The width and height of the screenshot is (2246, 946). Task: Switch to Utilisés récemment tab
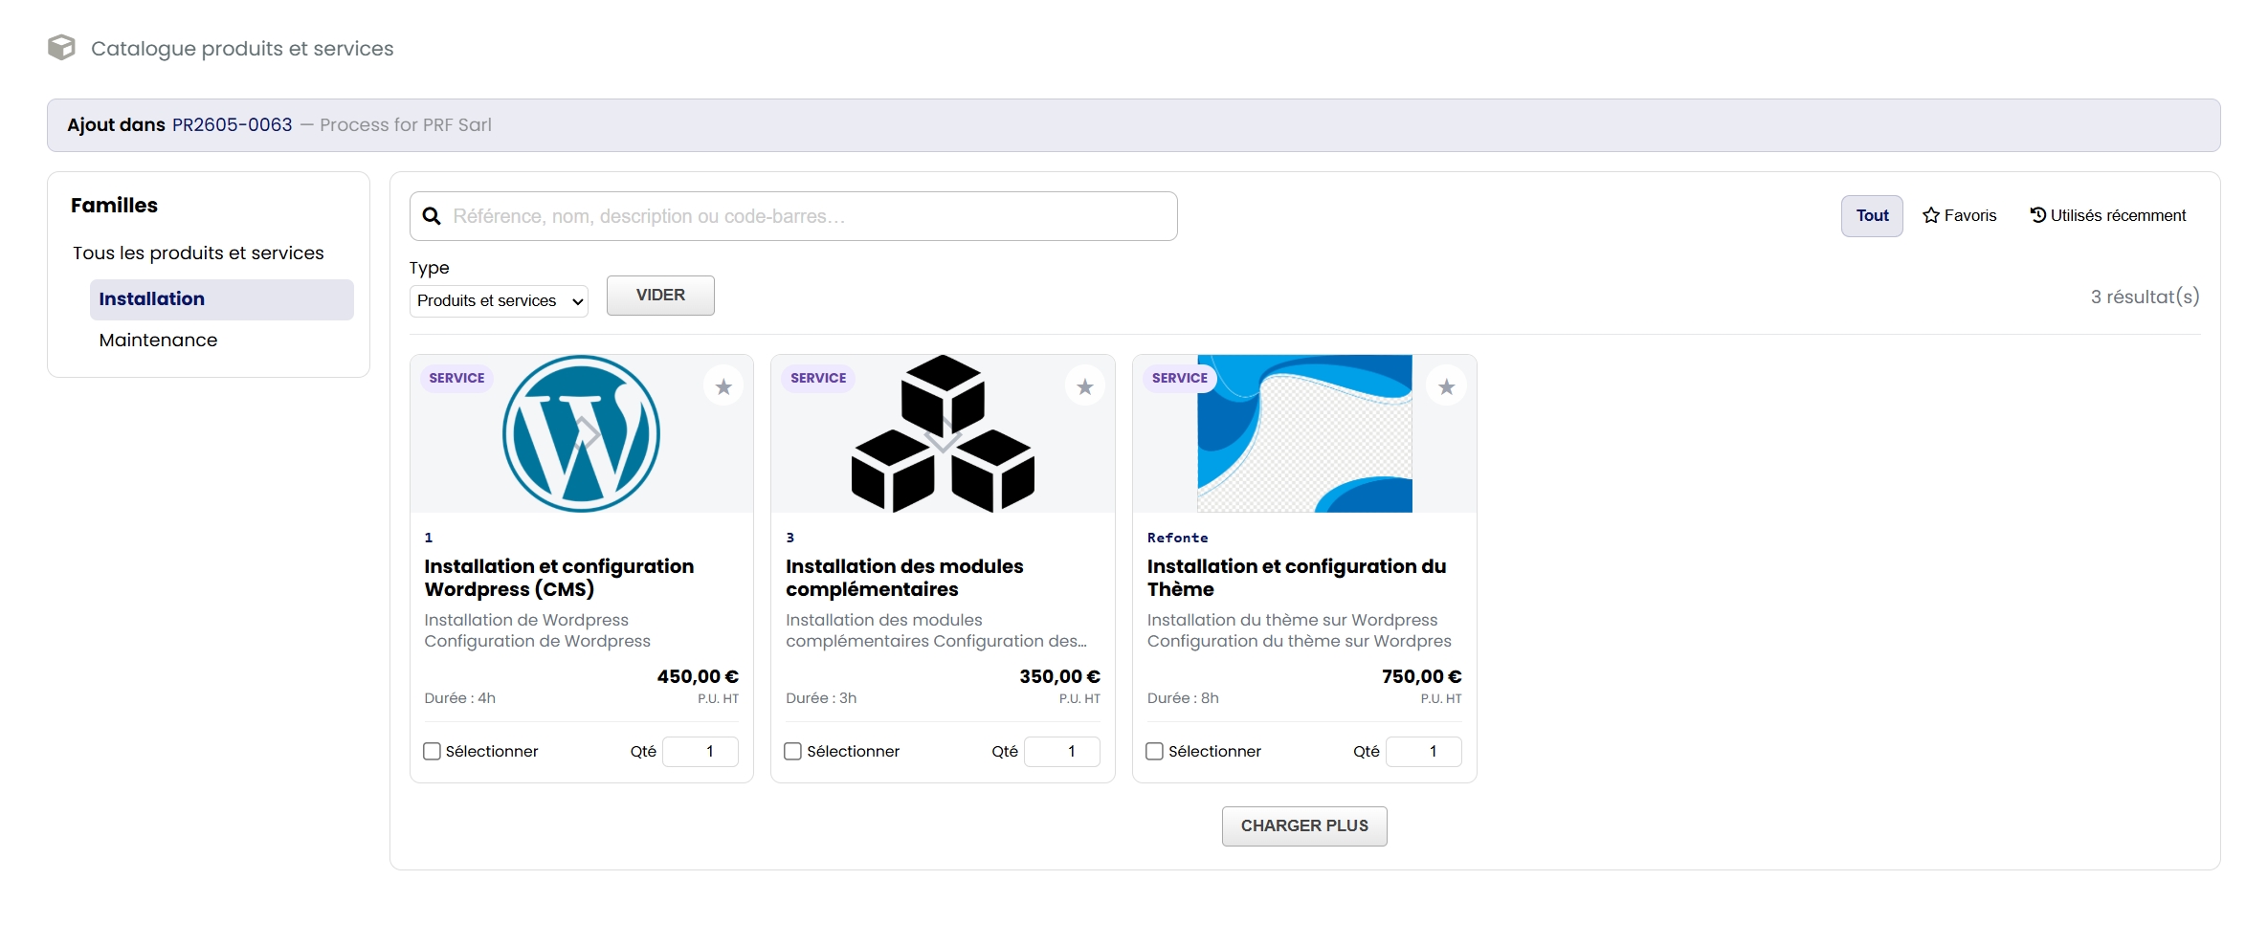click(x=2108, y=216)
